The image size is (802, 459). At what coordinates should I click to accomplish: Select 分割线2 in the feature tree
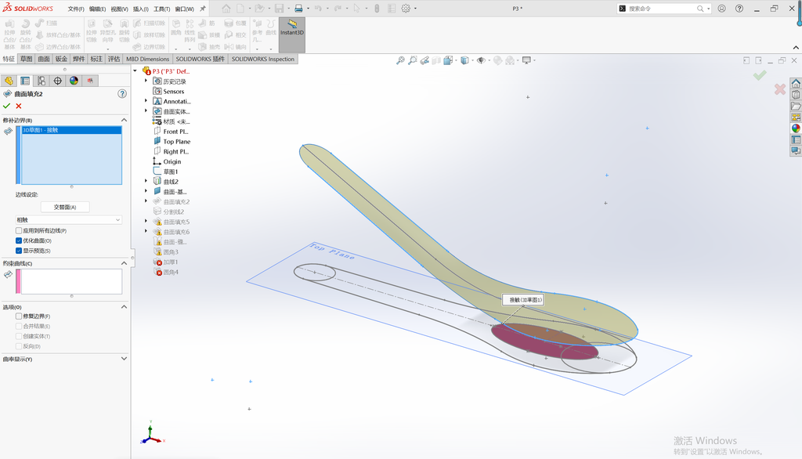(173, 211)
